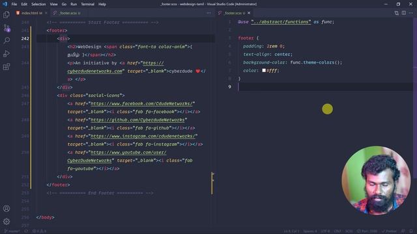The height and width of the screenshot is (234, 417).
Task: Click the "End Footer" comment line
Action: pyautogui.click(x=100, y=193)
